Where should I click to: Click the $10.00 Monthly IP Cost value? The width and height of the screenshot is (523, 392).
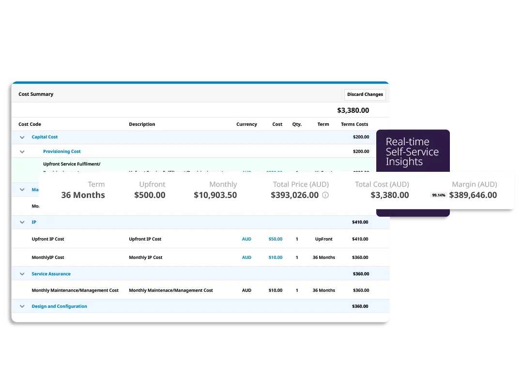pos(275,257)
